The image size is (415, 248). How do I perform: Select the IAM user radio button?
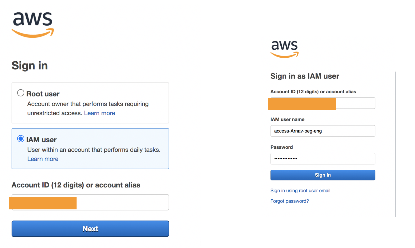[20, 138]
